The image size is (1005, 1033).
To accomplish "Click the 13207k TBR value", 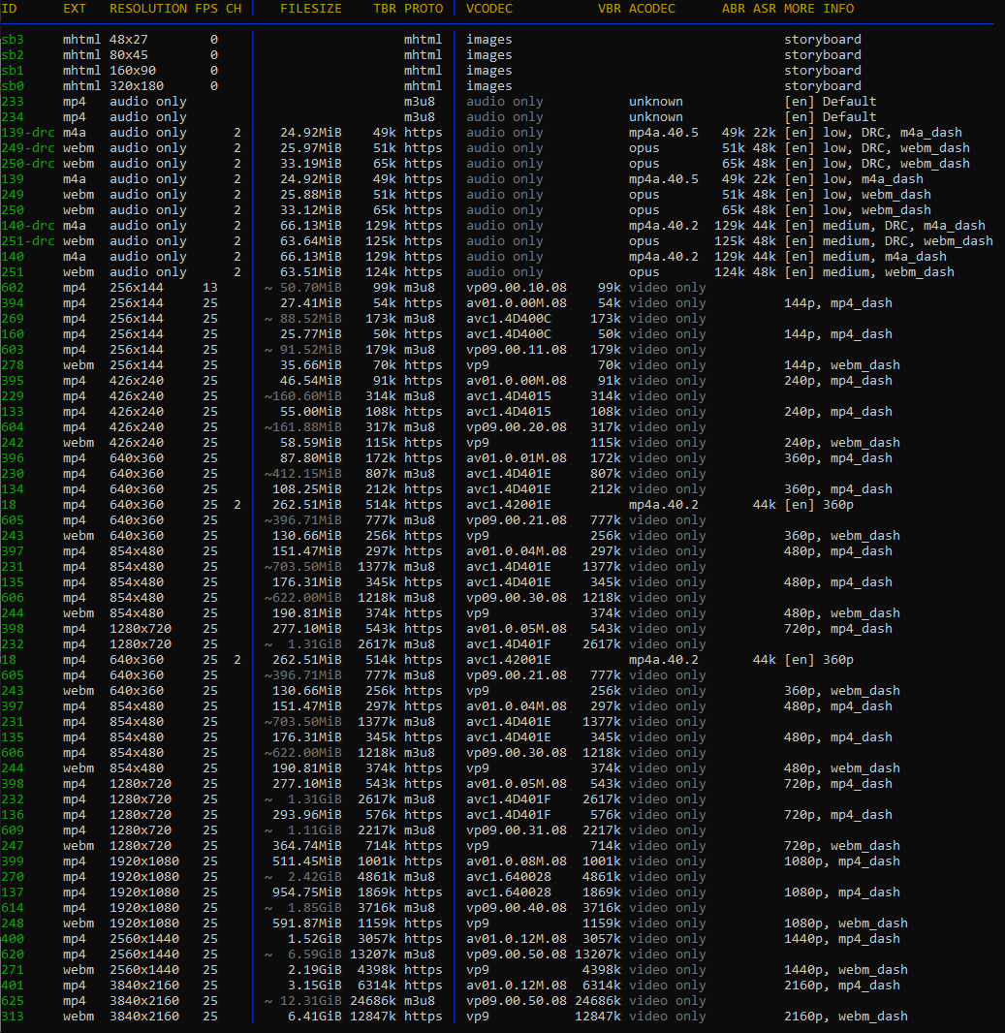I will coord(376,955).
